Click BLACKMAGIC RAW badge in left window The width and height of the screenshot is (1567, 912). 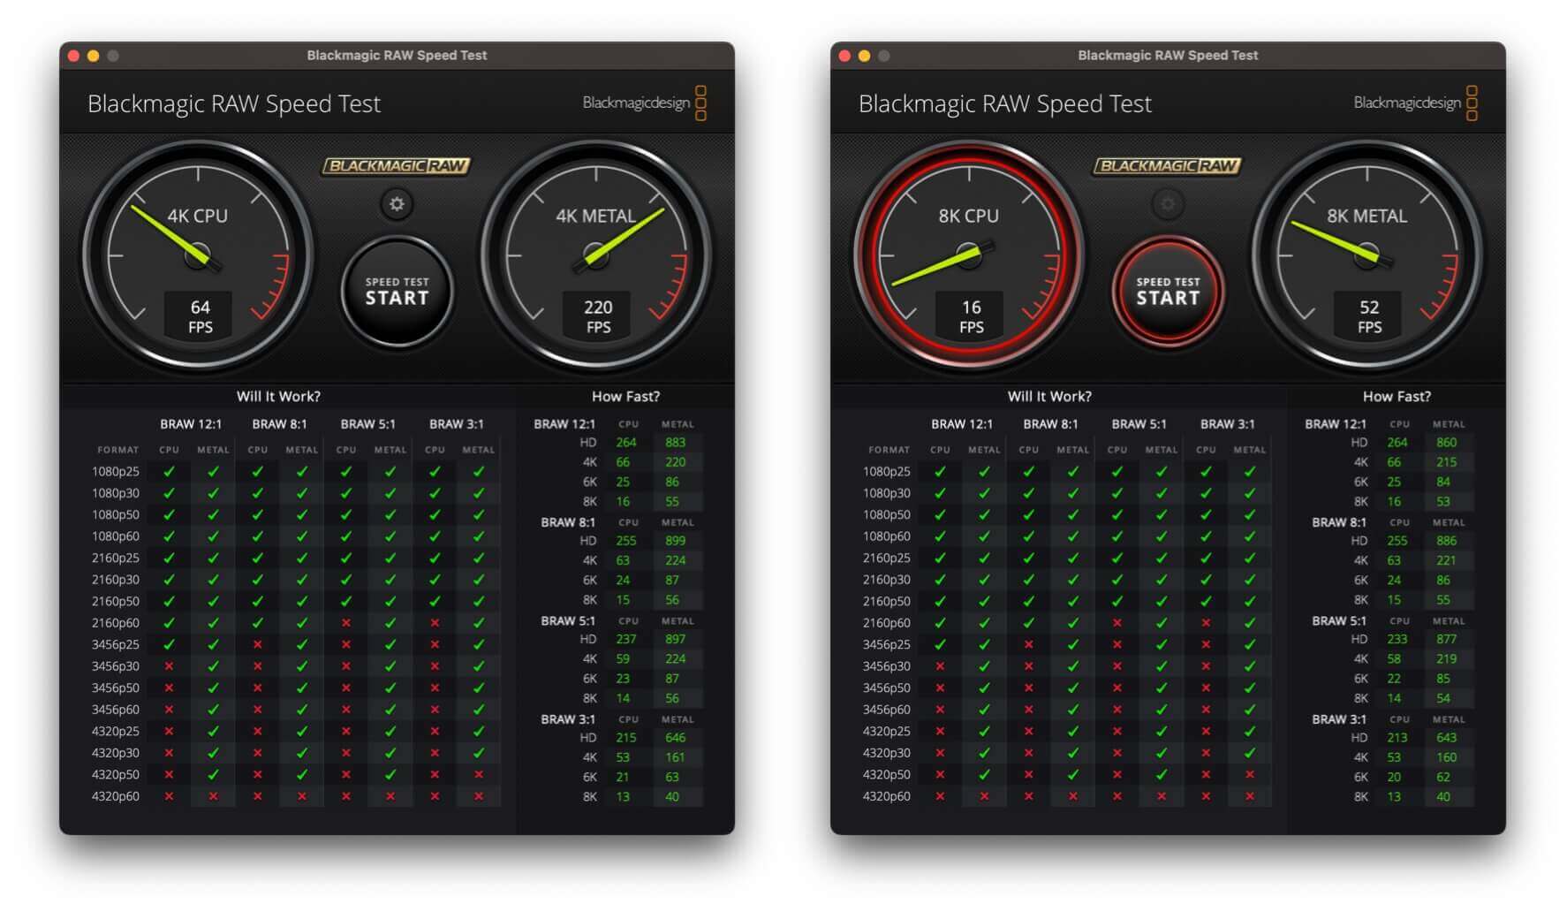coord(397,166)
